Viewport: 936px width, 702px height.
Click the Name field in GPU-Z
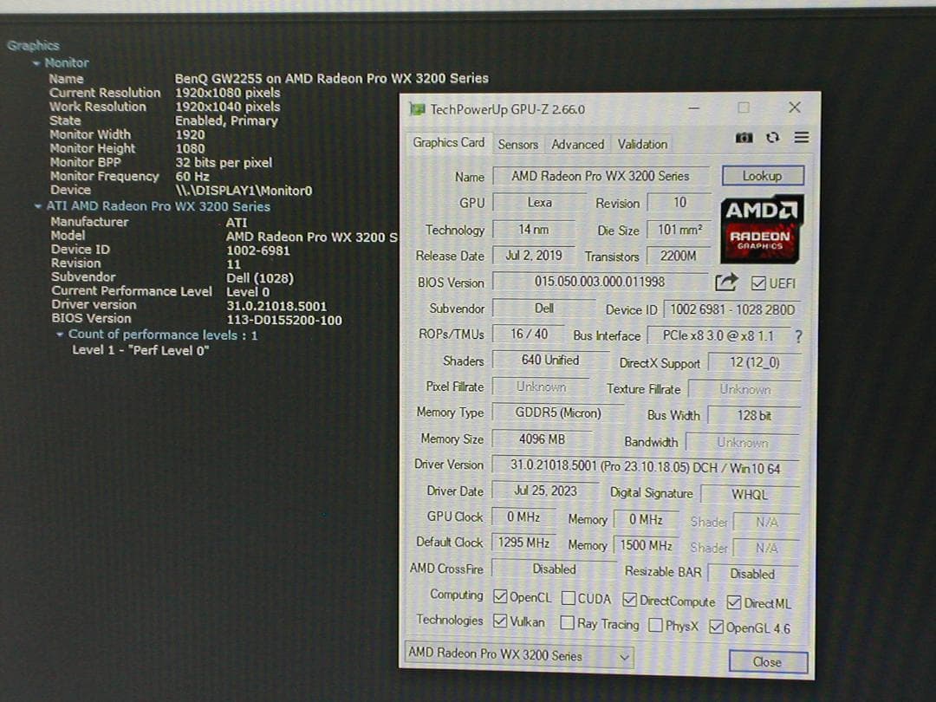[x=601, y=176]
